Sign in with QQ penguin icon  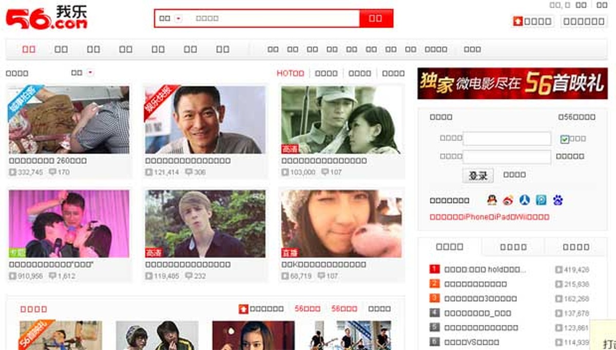coord(491,200)
